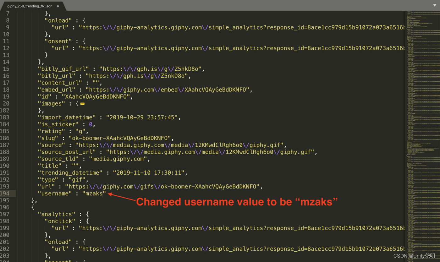Click the "username" key
This screenshot has width=440, height=262.
[x=55, y=193]
